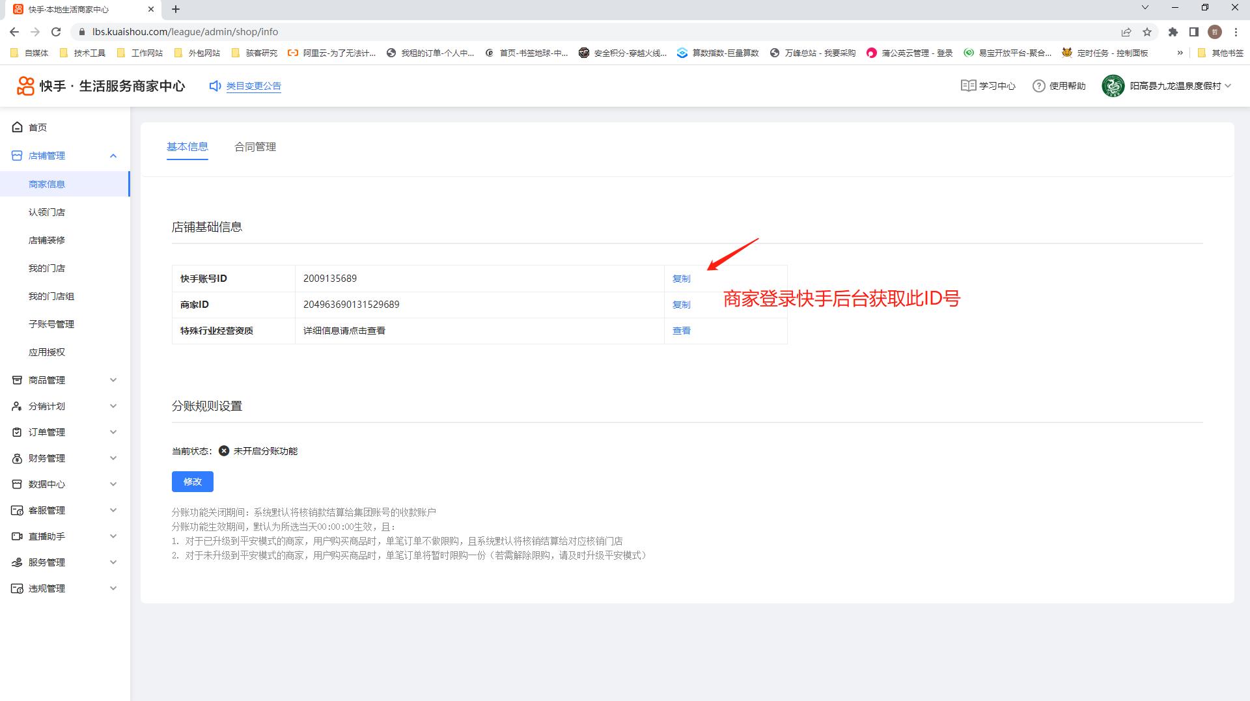1250x701 pixels.
Task: Click the 首页 home icon in sidebar
Action: [18, 128]
